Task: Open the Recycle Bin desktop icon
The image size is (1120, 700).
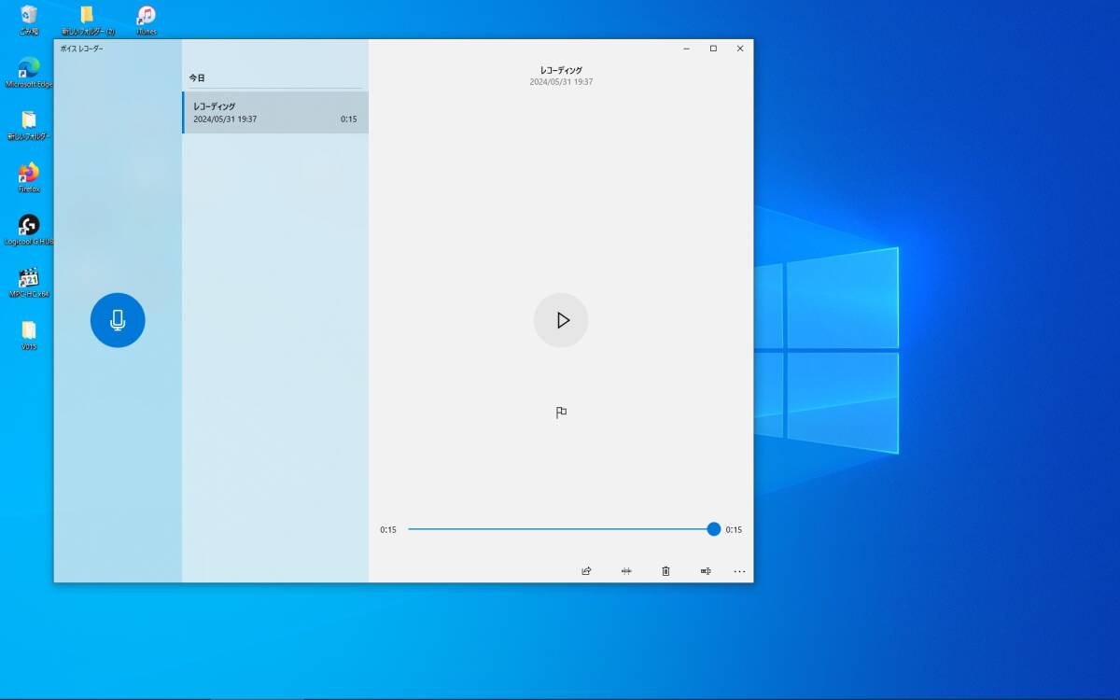Action: 29,20
